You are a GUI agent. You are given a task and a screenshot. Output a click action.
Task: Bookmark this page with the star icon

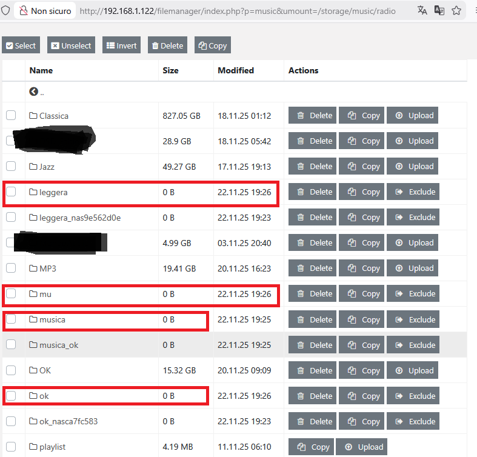click(x=456, y=10)
